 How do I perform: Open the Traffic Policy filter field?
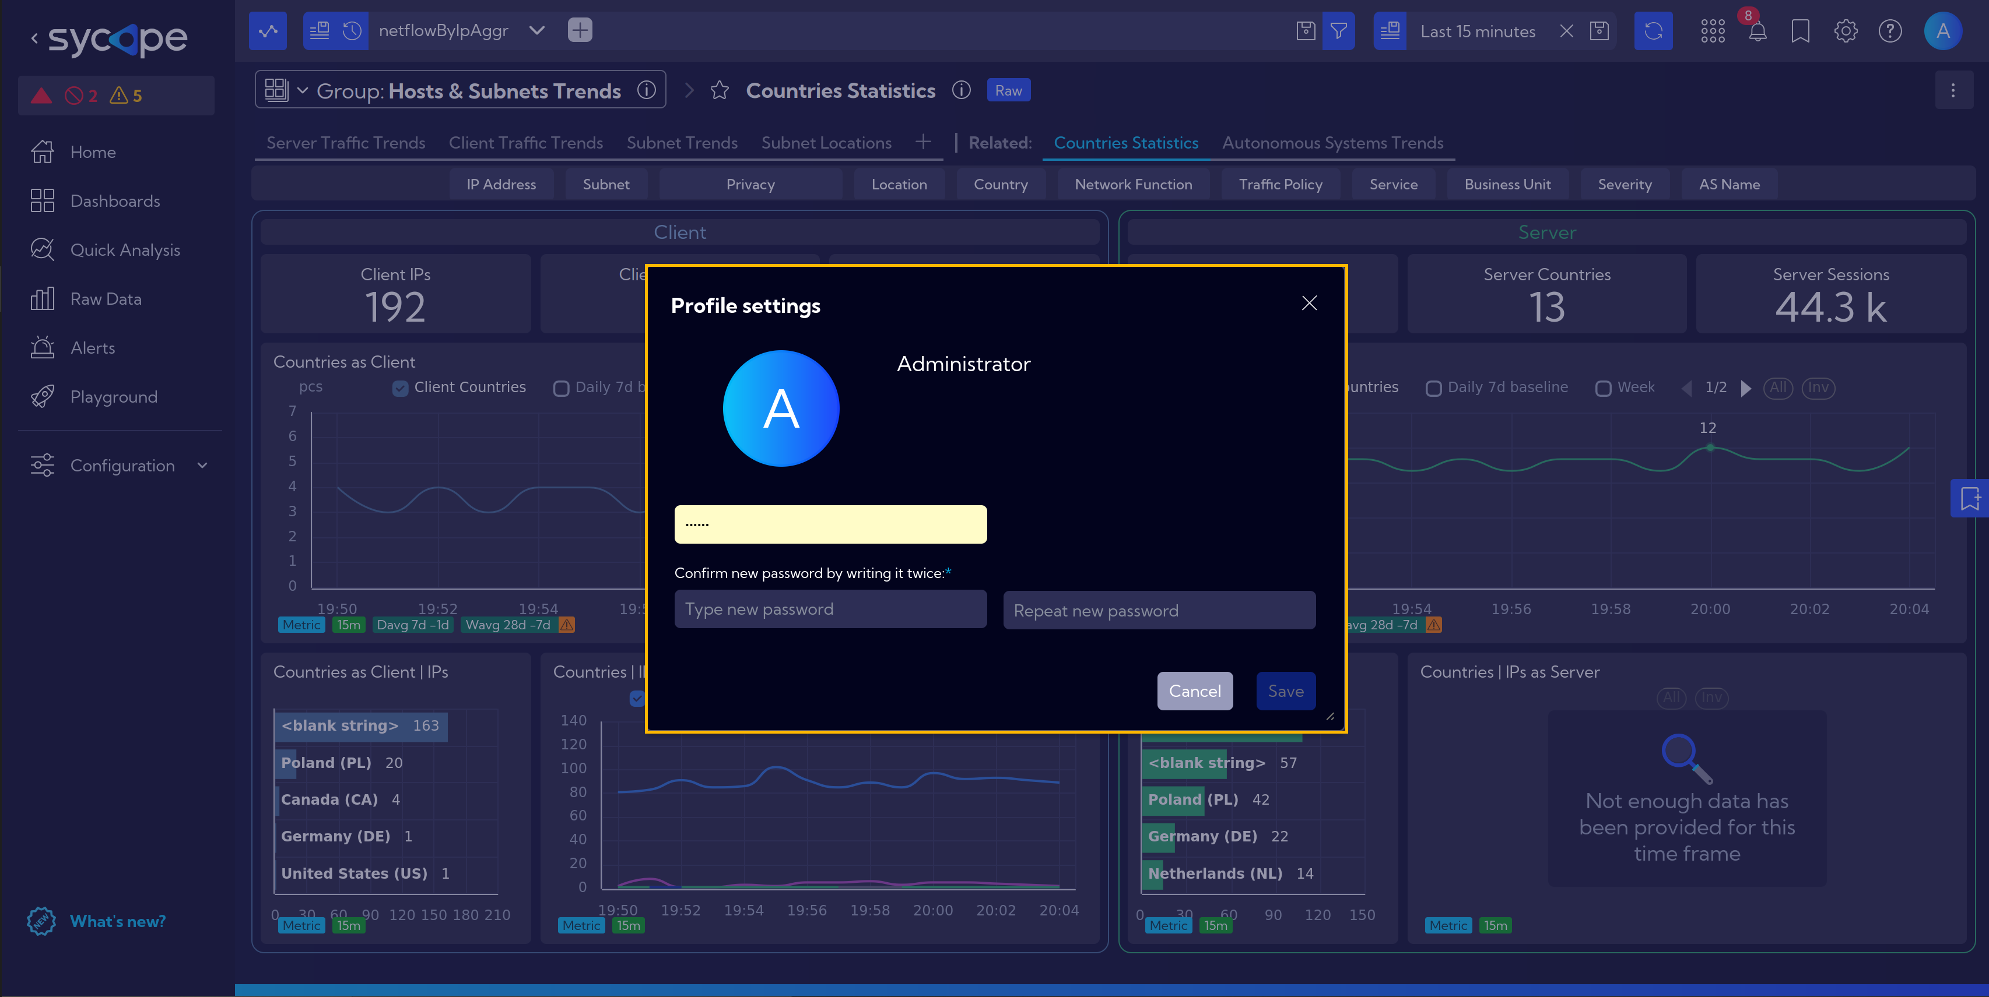click(1280, 185)
